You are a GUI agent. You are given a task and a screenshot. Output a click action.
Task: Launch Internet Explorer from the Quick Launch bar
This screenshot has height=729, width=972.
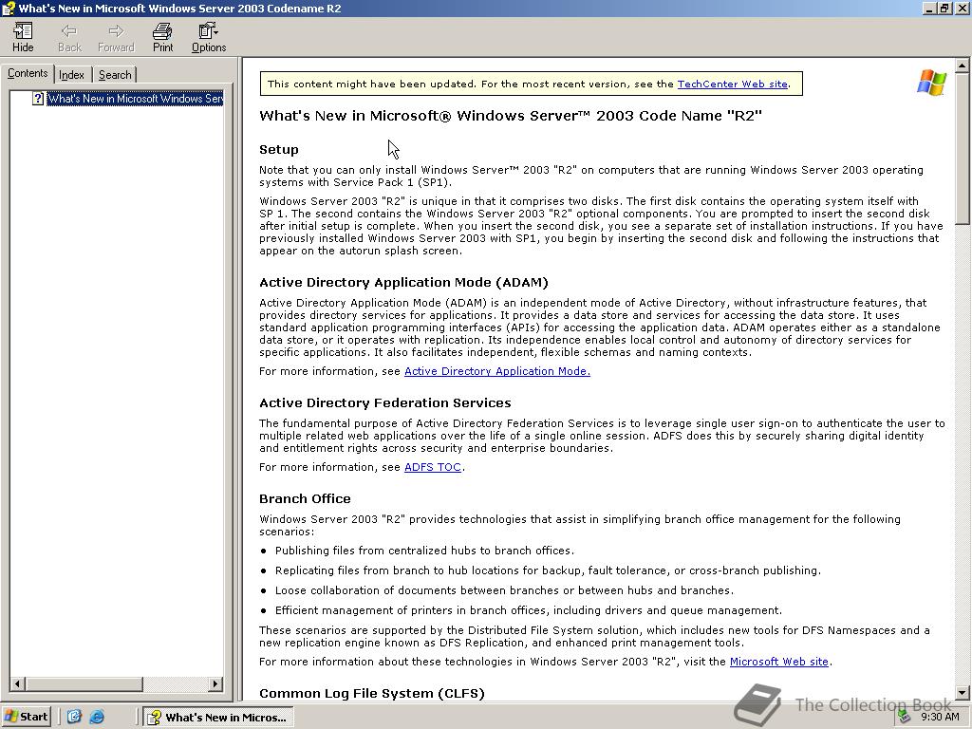(x=97, y=717)
